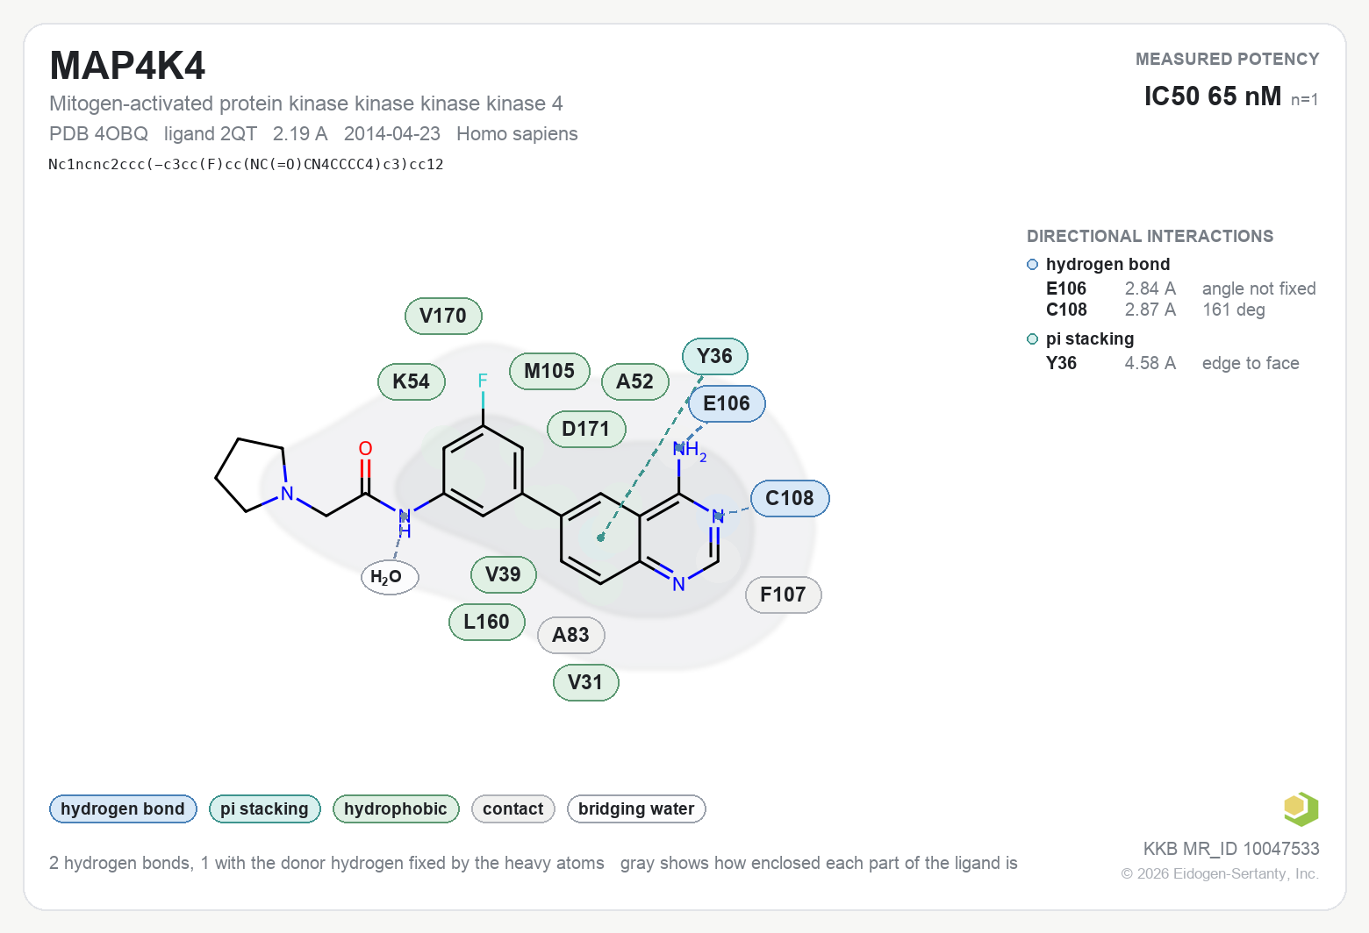This screenshot has height=933, width=1369.
Task: Click the E106 row in interactions list
Action: pos(1180,288)
